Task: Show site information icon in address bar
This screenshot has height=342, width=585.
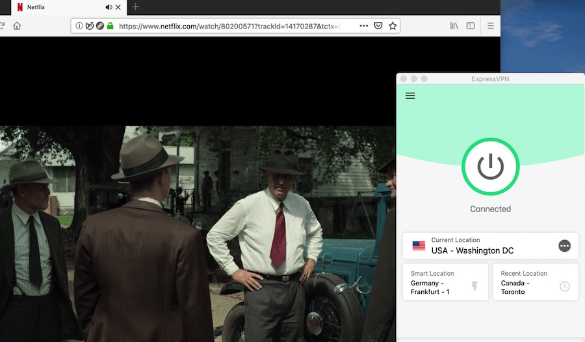Action: click(79, 26)
